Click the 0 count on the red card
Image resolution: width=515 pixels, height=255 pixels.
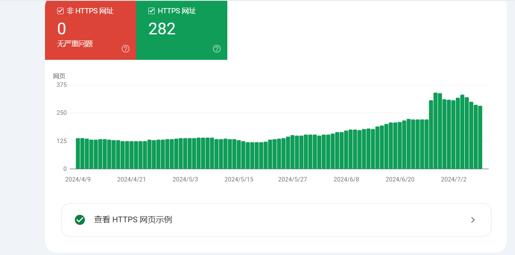coord(62,29)
